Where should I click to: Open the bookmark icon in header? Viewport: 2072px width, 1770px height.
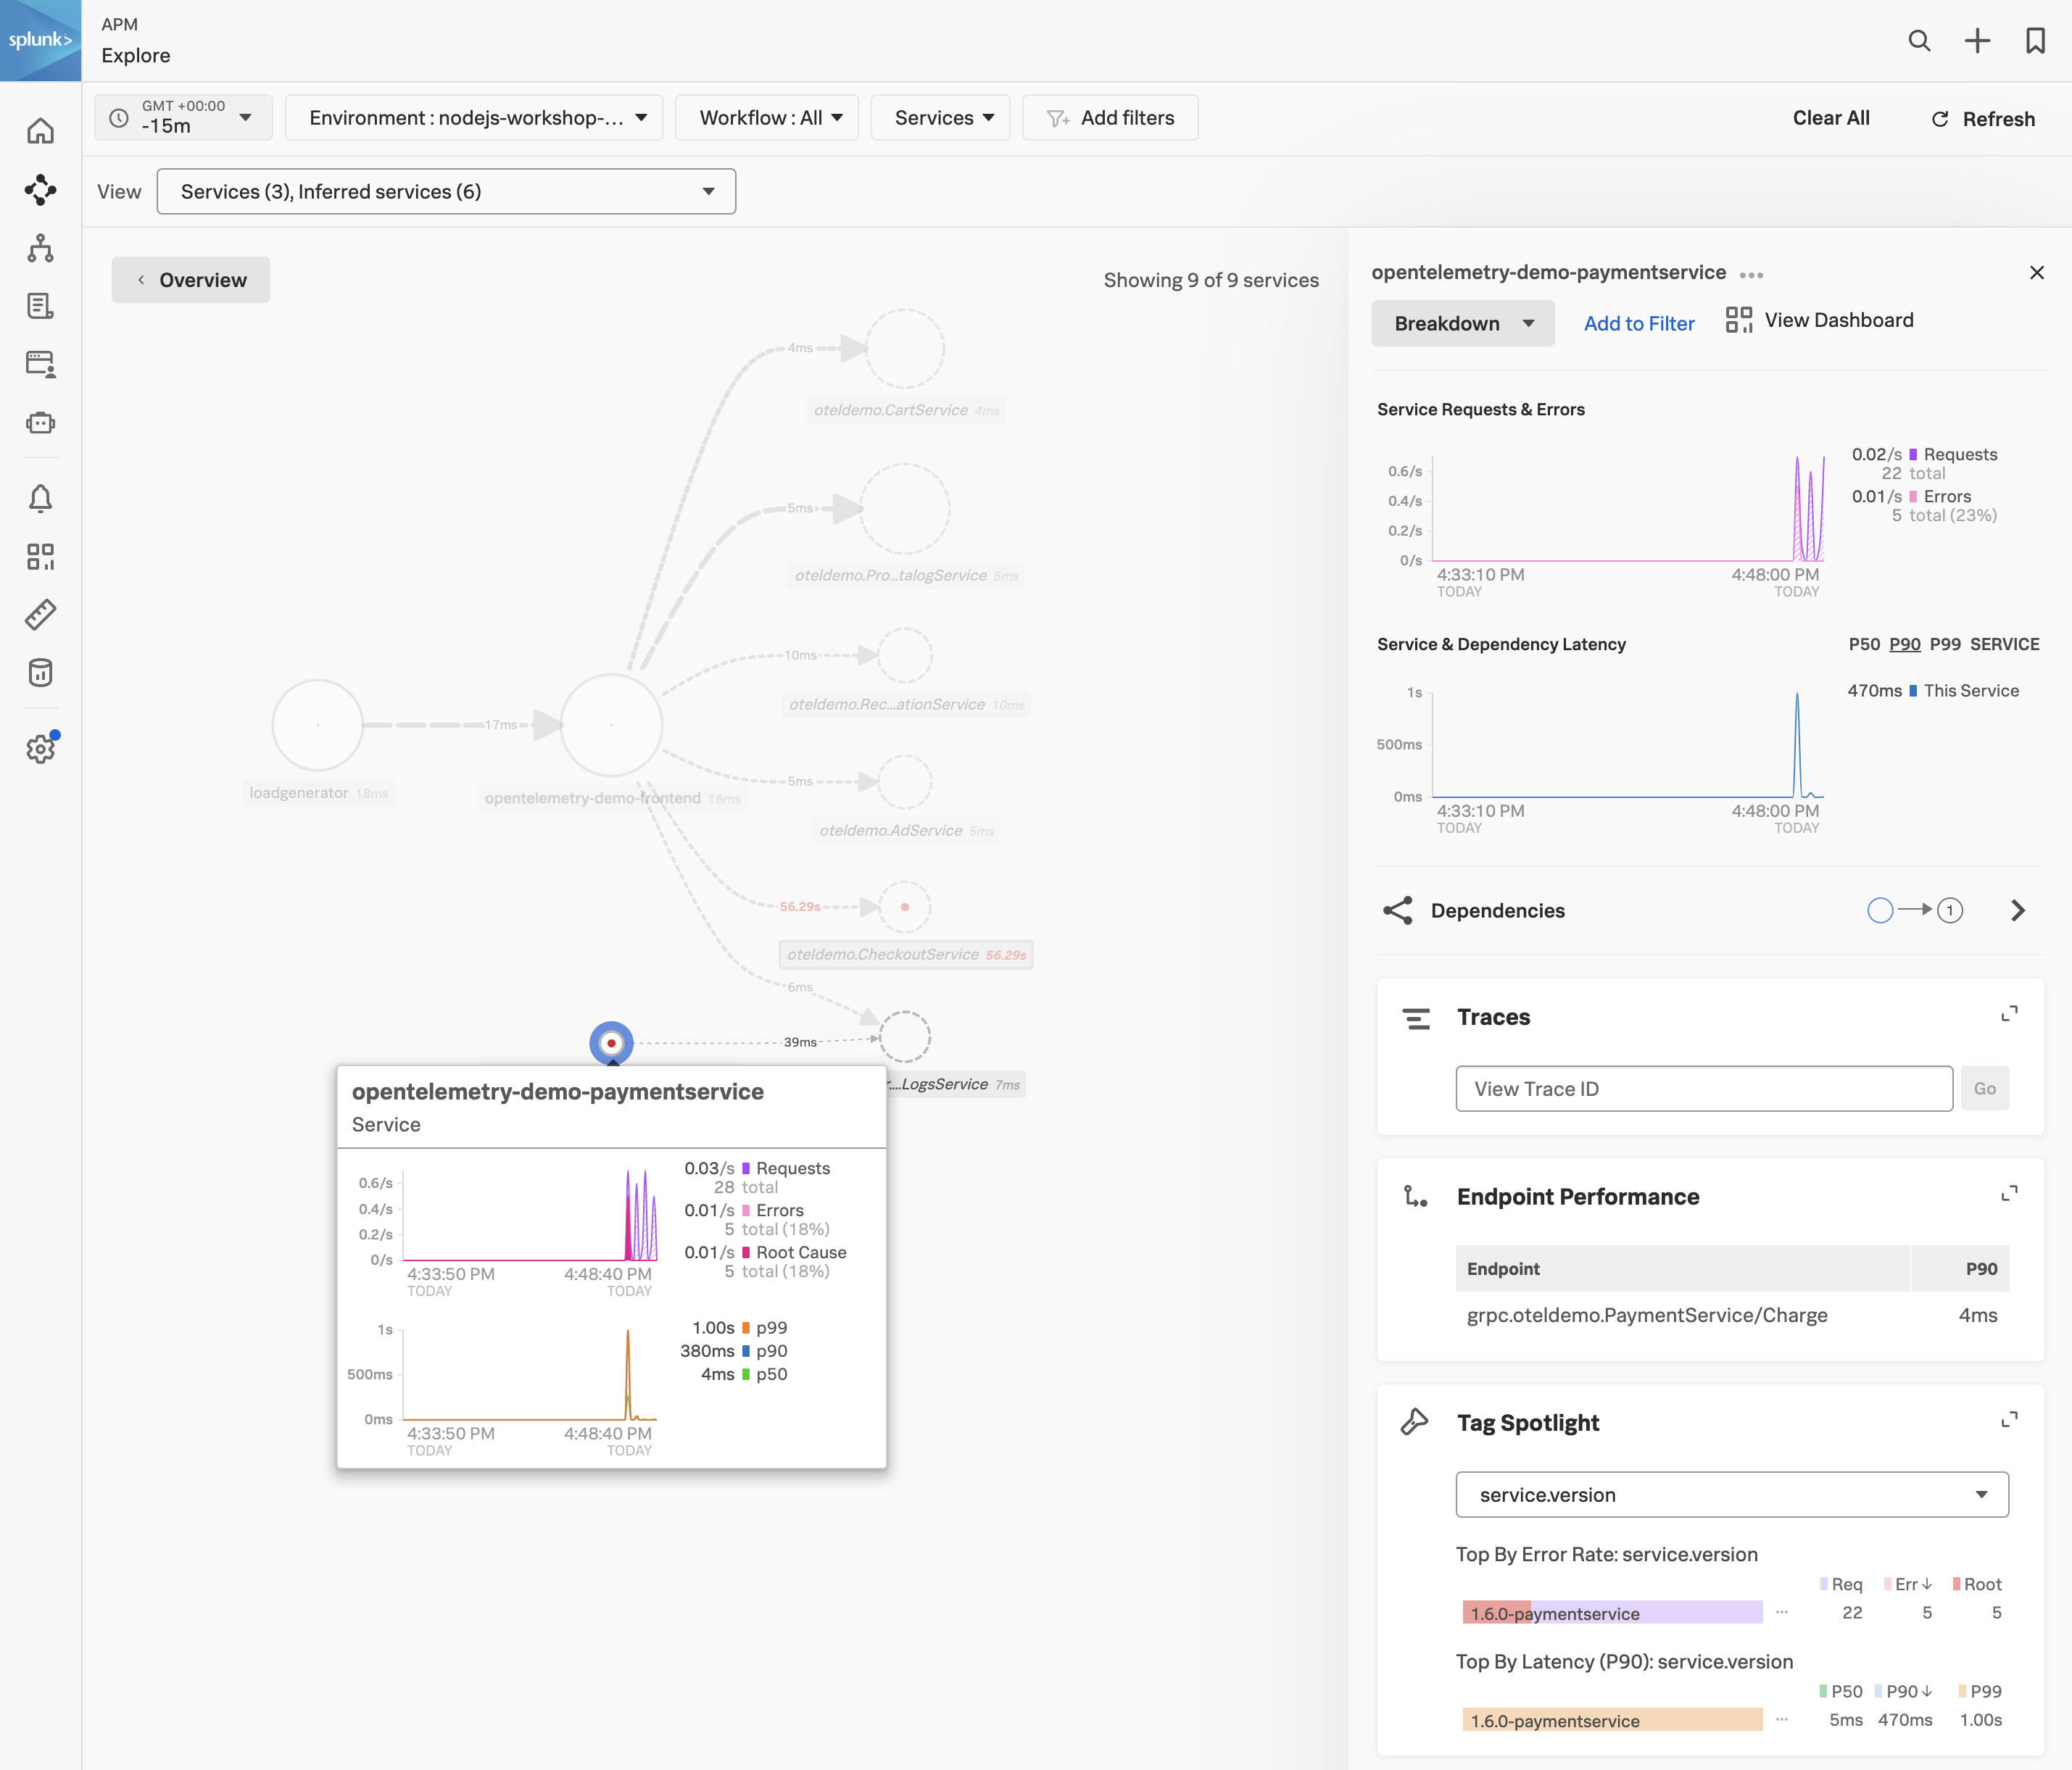pyautogui.click(x=2035, y=41)
